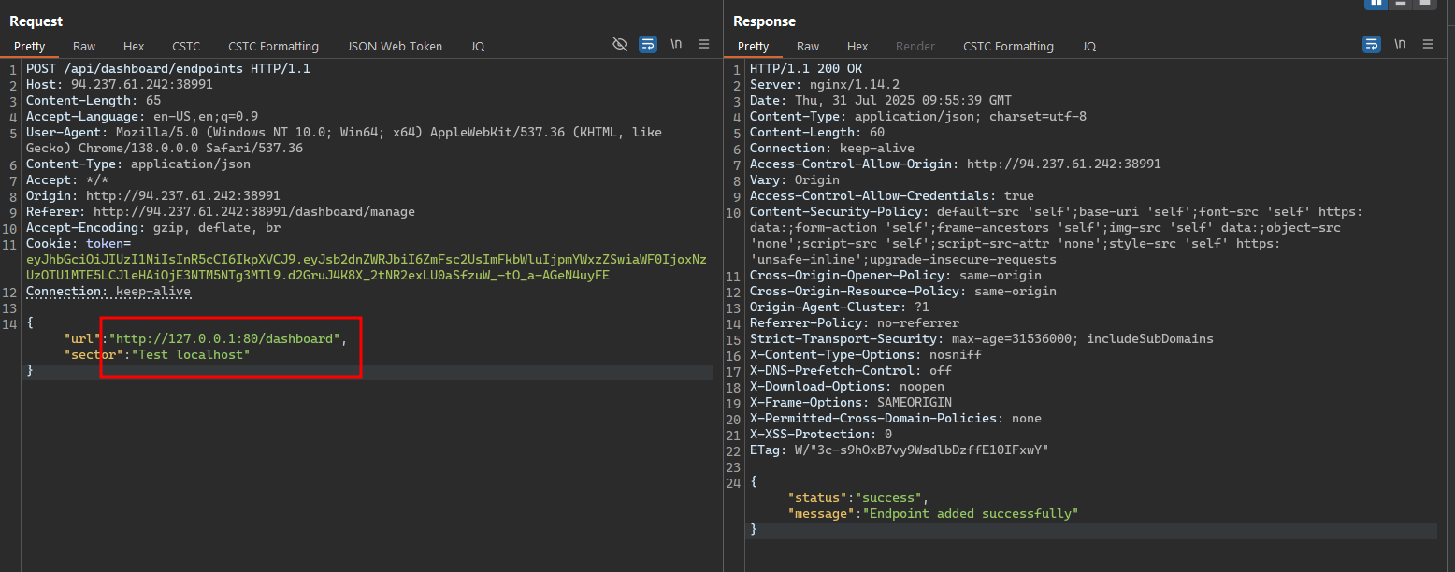Click Access-Control-Allow-Credentials: true line

(892, 195)
